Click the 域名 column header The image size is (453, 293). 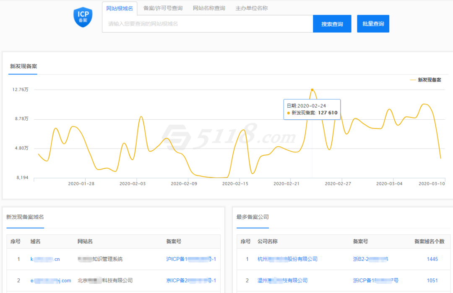[x=35, y=242]
